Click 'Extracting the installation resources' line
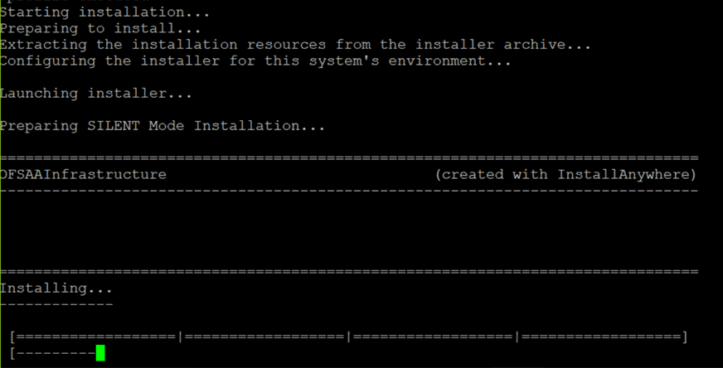723x368 pixels. [295, 45]
